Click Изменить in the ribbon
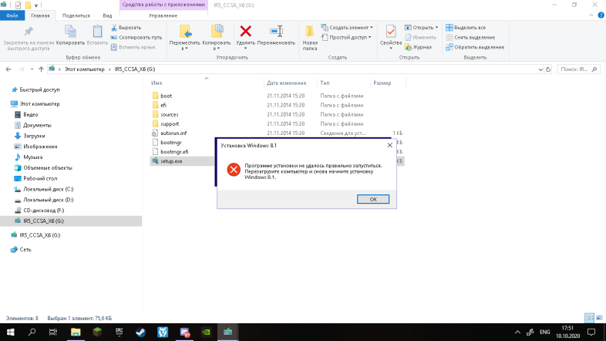Image resolution: width=606 pixels, height=341 pixels. coord(420,38)
